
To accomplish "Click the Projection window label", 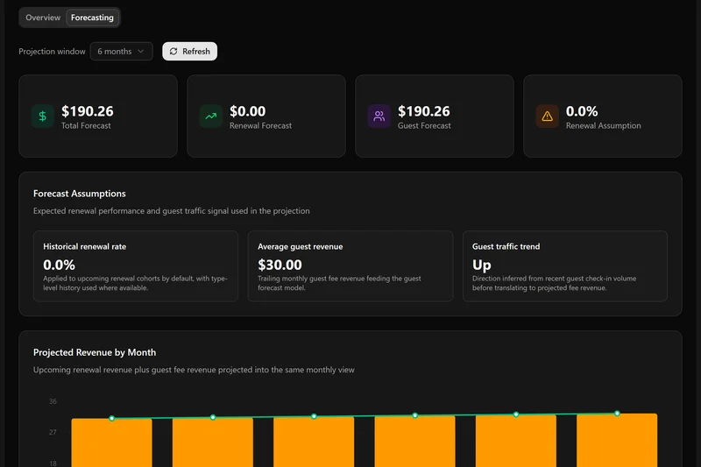I will click(x=52, y=52).
